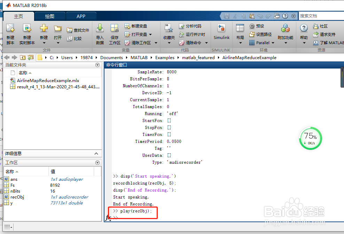Expand the 详细信息 details panel
Viewport: 344px width, 234px height.
click(x=96, y=154)
